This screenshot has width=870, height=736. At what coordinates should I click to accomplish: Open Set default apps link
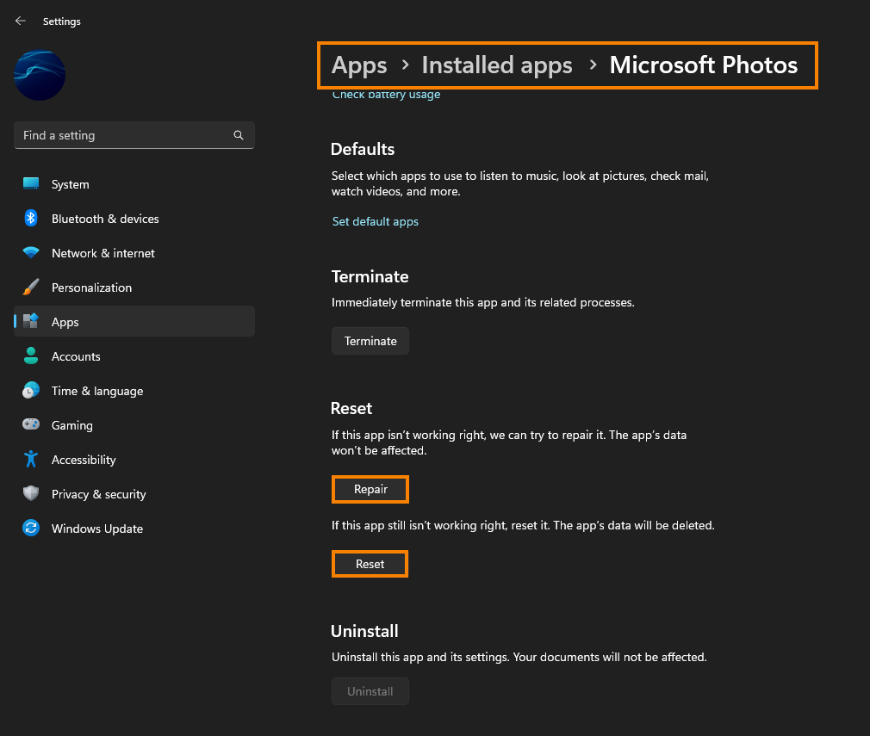coord(375,221)
